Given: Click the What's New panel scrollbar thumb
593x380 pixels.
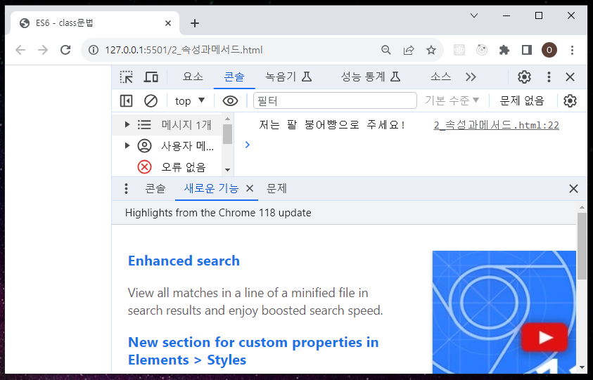Looking at the screenshot, I should [582, 246].
